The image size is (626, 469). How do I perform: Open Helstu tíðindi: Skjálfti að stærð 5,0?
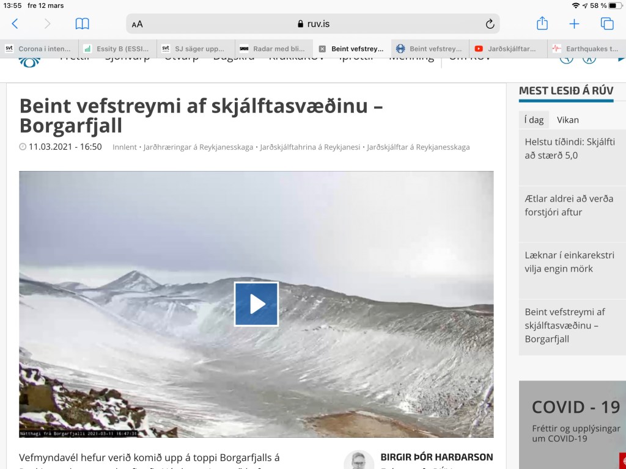569,148
